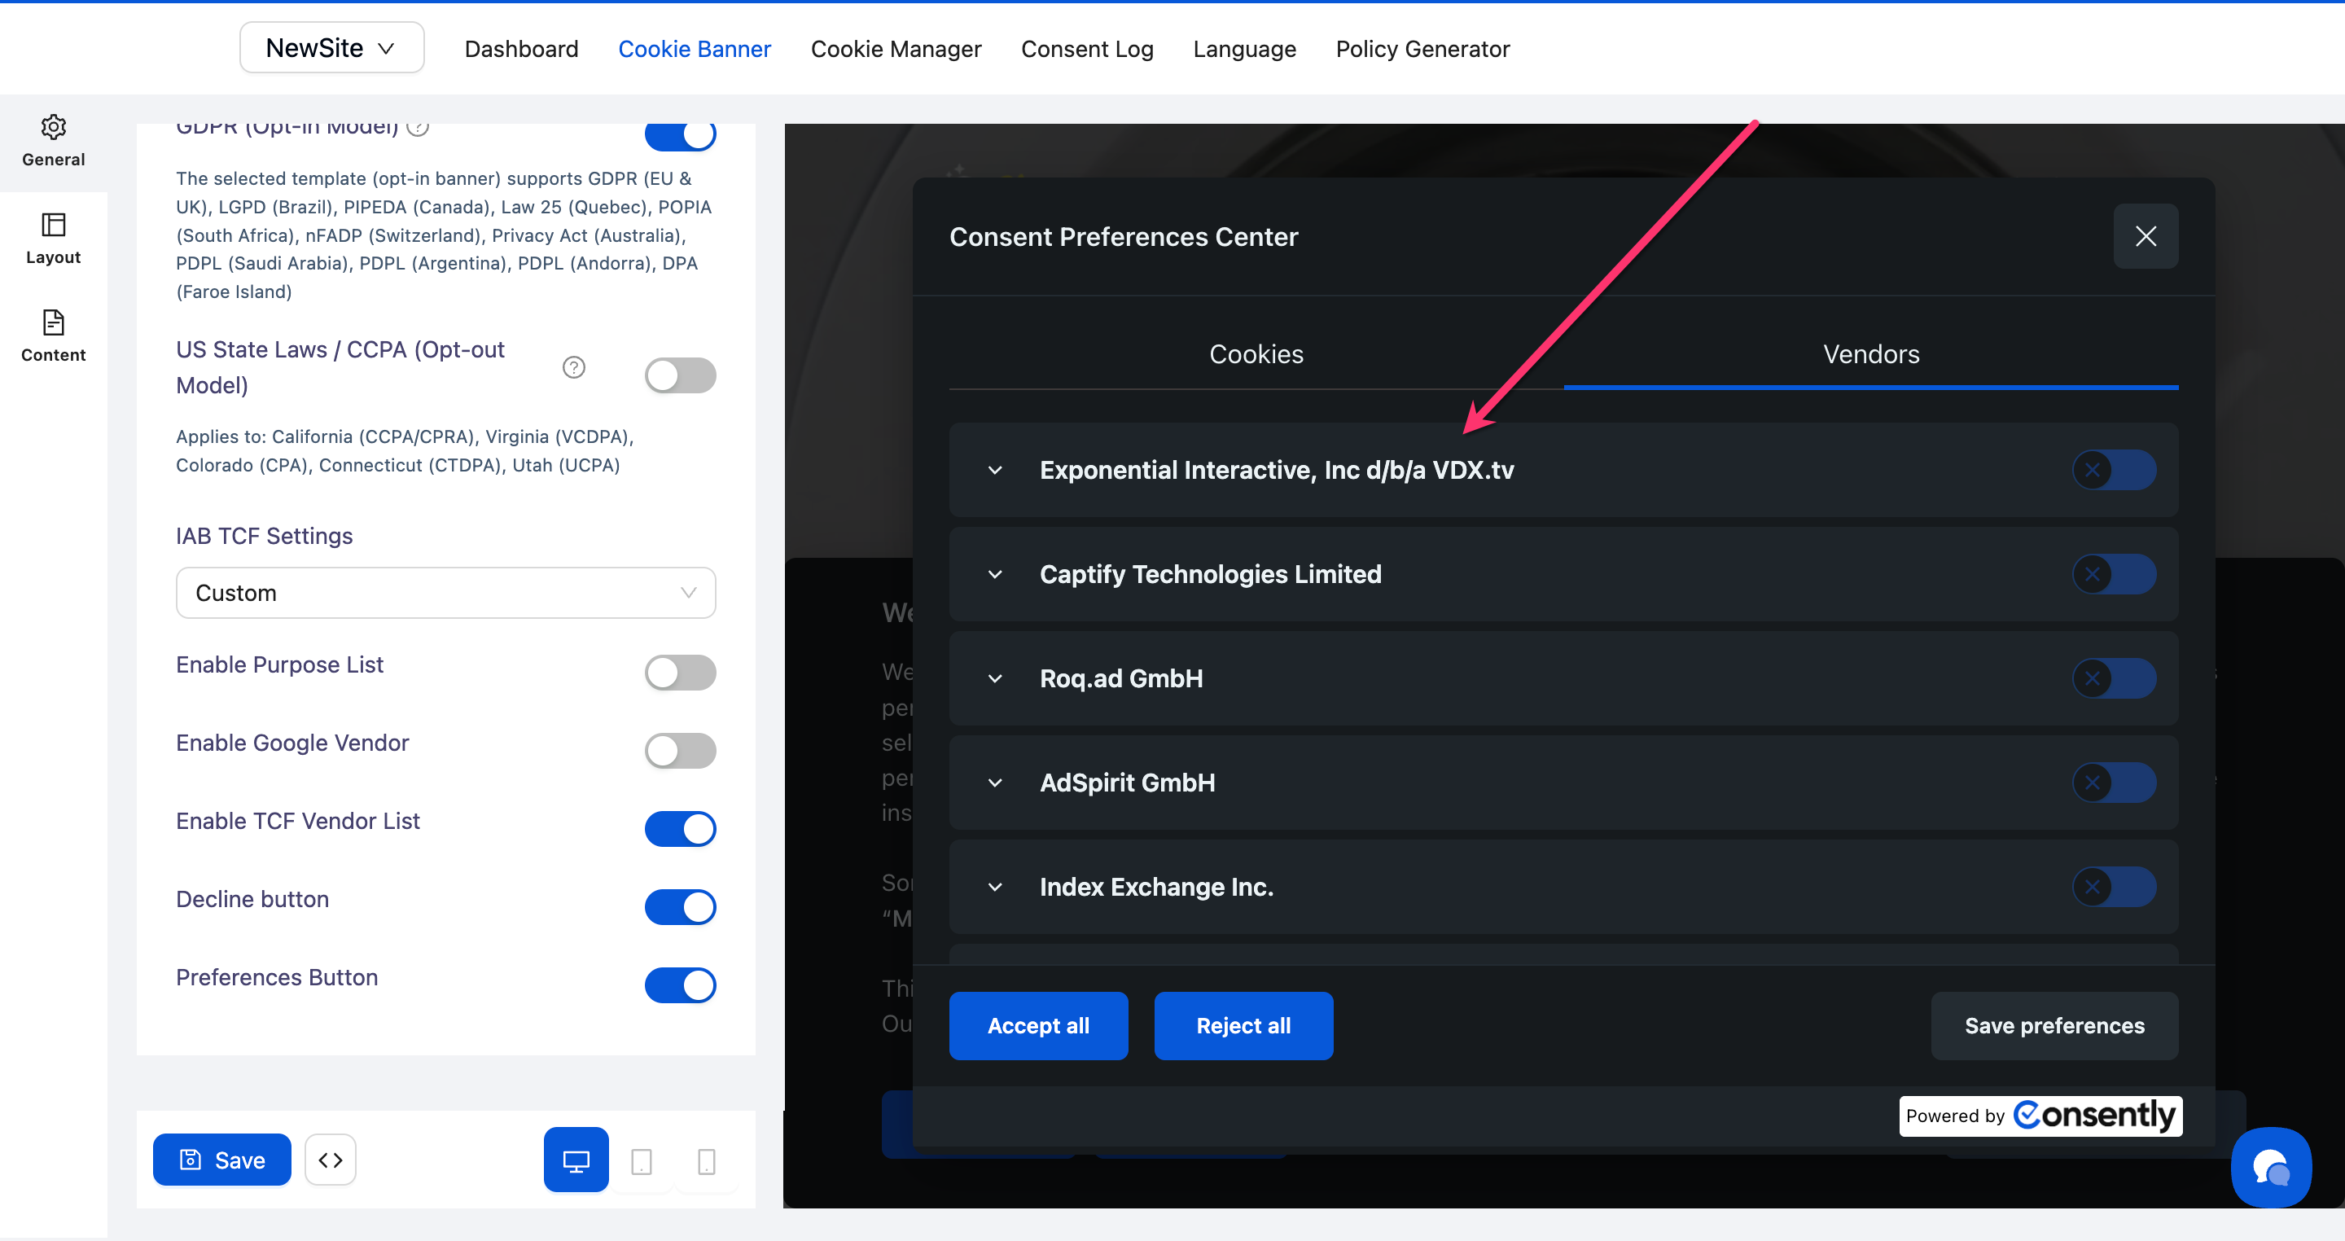Switch to tablet preview mode
The height and width of the screenshot is (1241, 2345).
[x=641, y=1161]
